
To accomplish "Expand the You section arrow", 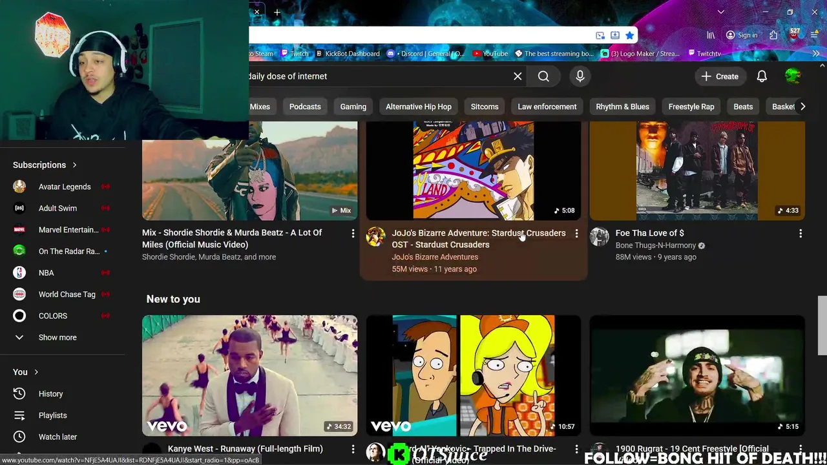I will pos(36,372).
